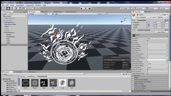Toggle Auto Random Seed checkbox
Image resolution: width=171 pixels, height=96 pixels.
pyautogui.click(x=147, y=73)
